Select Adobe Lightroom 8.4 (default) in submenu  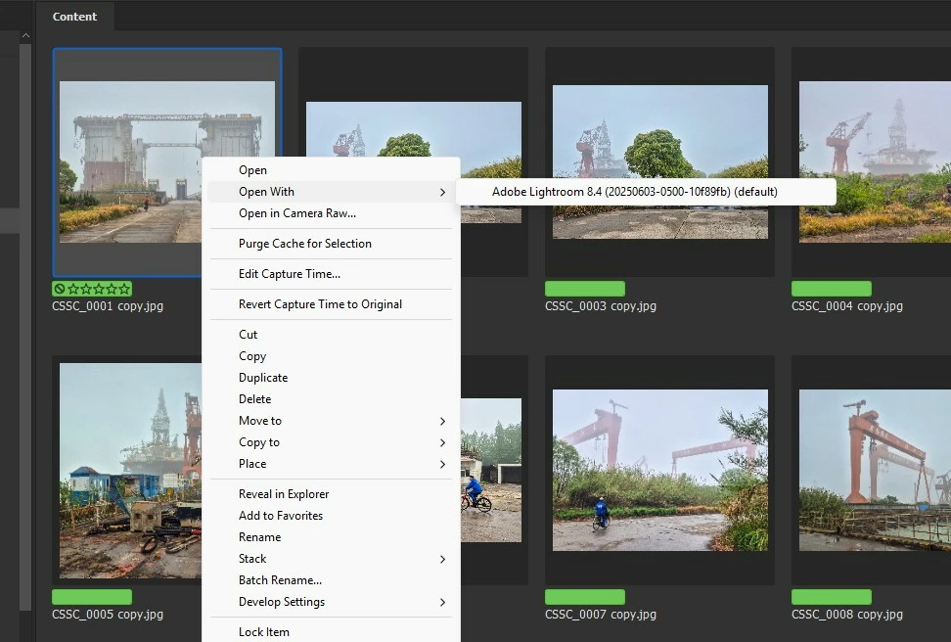646,192
